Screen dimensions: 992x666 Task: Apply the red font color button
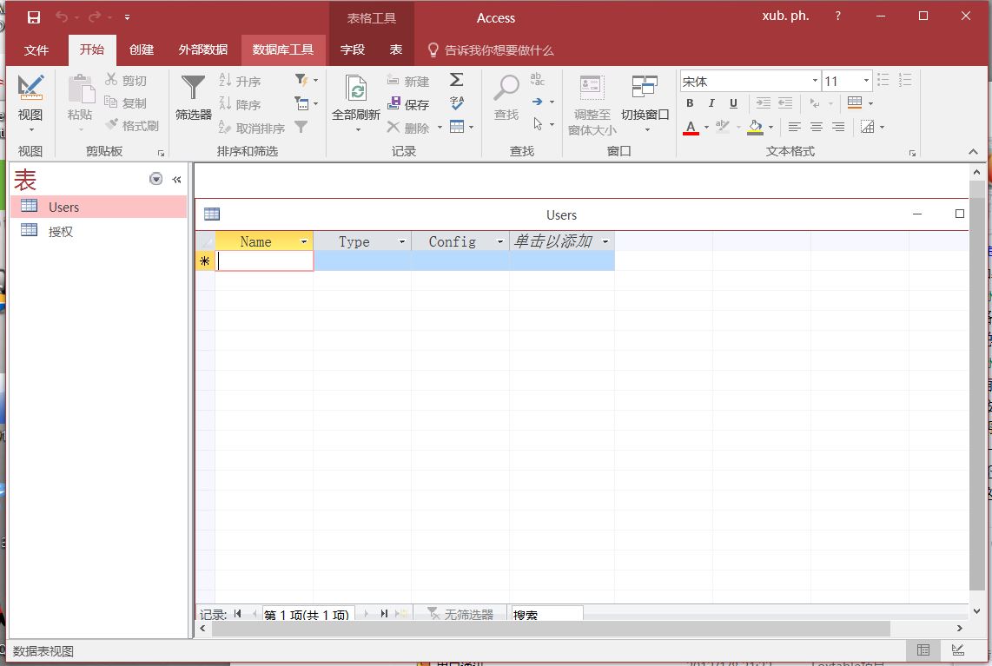(691, 127)
